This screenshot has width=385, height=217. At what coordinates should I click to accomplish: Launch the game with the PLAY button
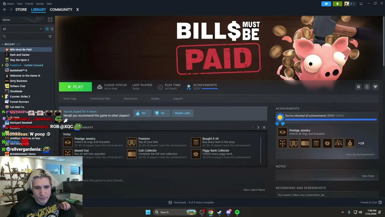75,87
